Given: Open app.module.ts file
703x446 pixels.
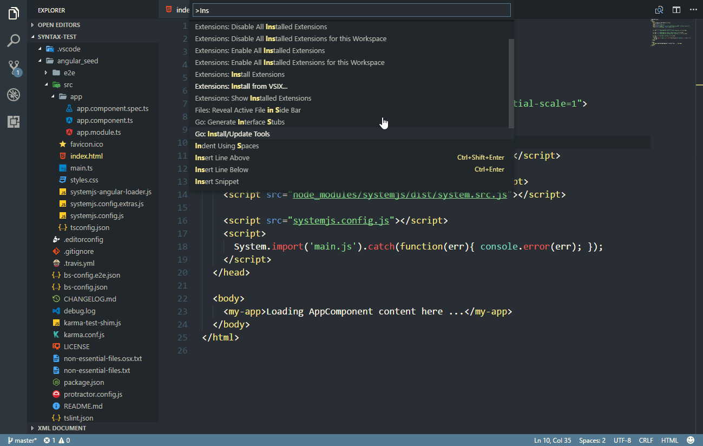Looking at the screenshot, I should tap(98, 132).
